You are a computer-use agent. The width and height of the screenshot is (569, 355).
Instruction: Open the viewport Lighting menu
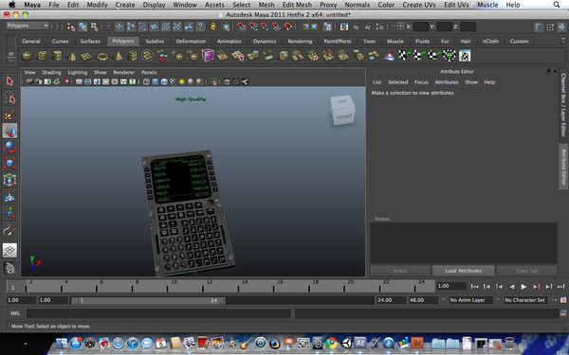[x=78, y=73]
